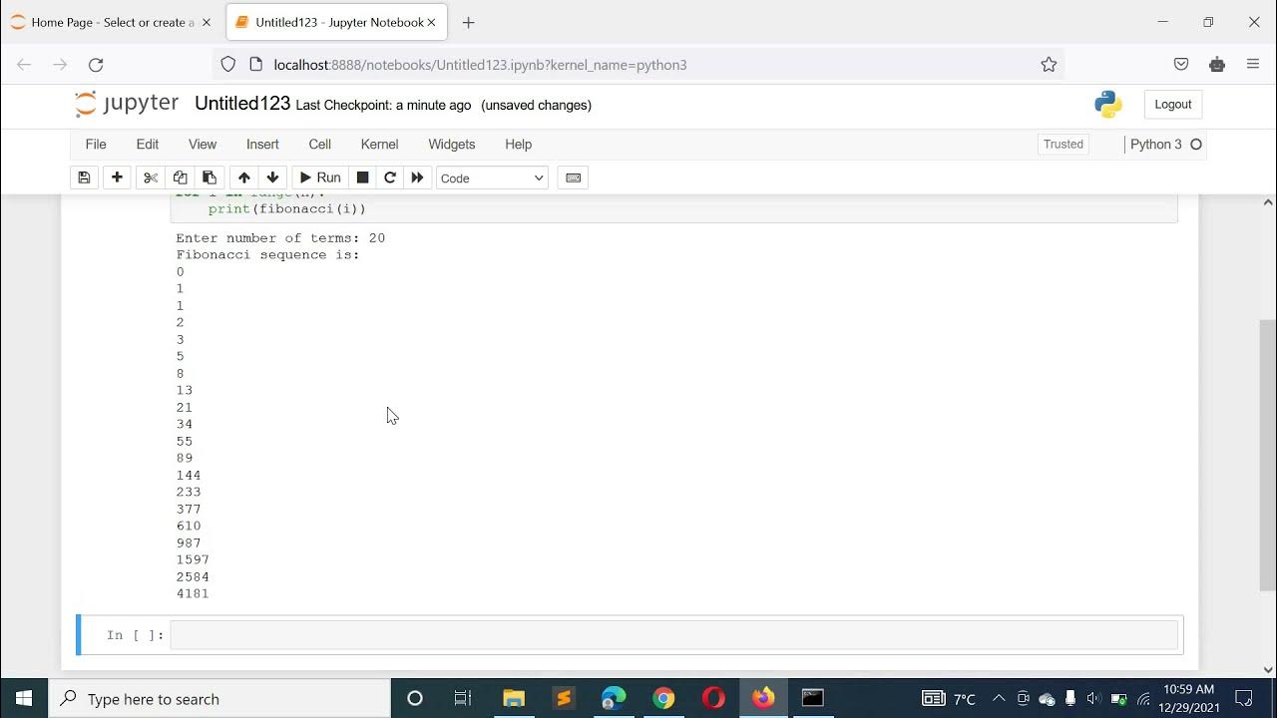
Task: Open the notification center
Action: click(x=1244, y=699)
